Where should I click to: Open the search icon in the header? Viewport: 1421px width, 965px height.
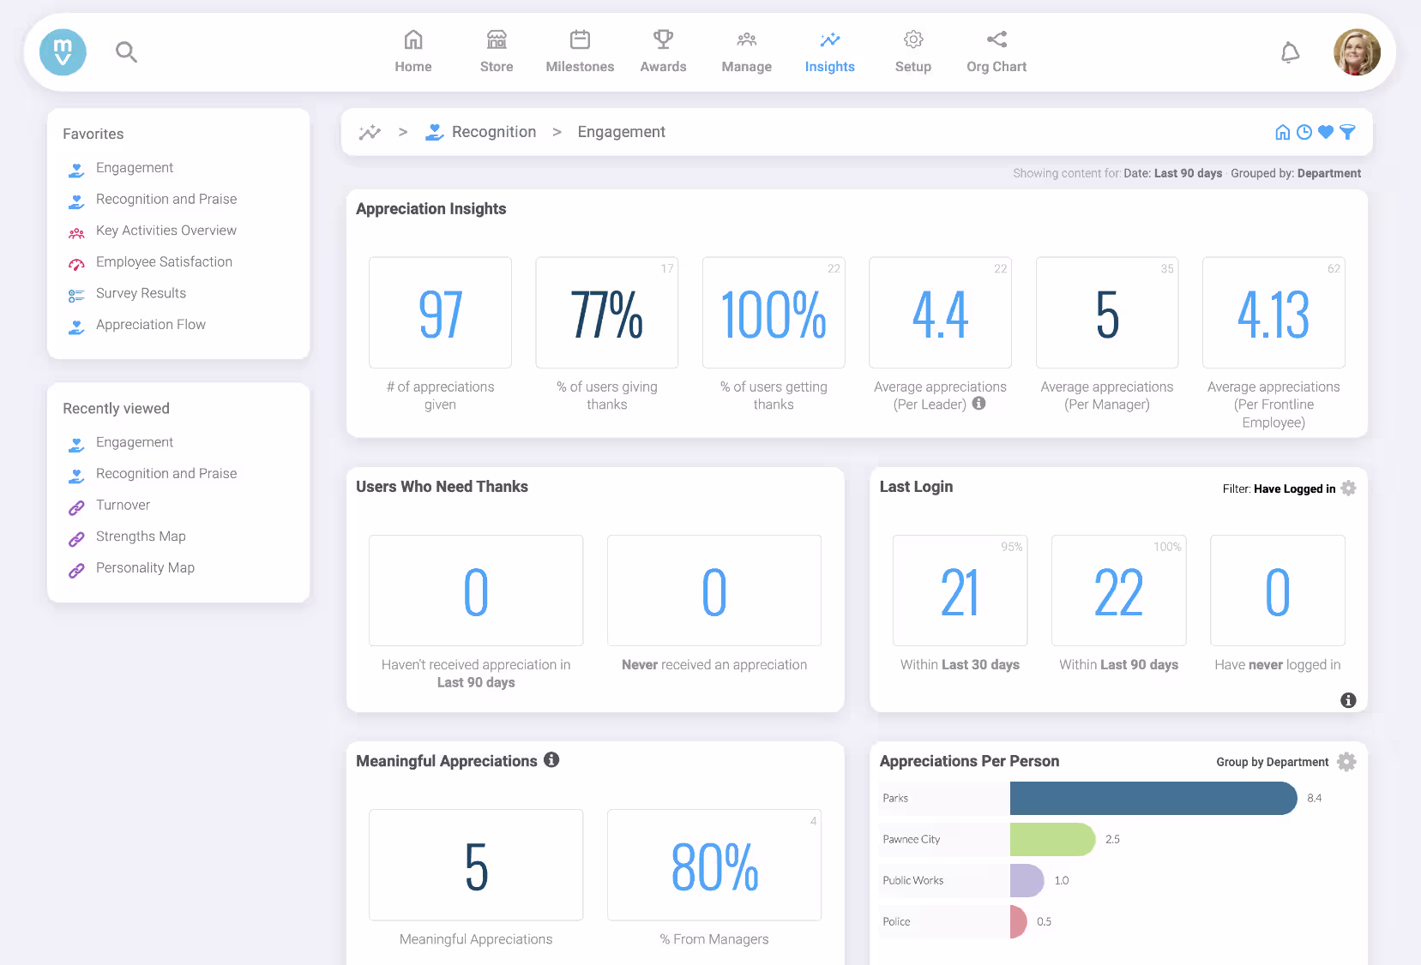126,51
